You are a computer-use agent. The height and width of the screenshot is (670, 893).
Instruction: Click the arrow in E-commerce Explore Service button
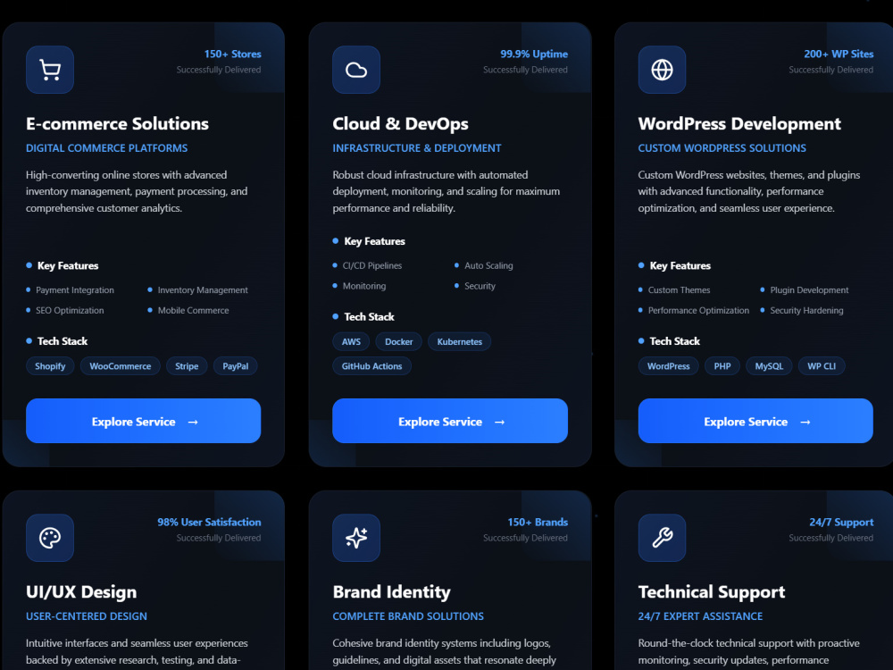click(193, 423)
